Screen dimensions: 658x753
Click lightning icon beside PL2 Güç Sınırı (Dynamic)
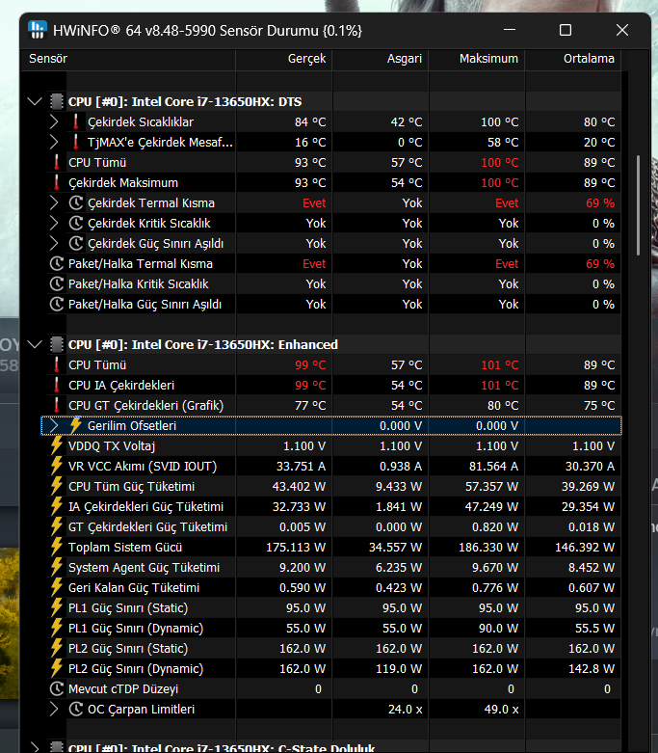(57, 668)
